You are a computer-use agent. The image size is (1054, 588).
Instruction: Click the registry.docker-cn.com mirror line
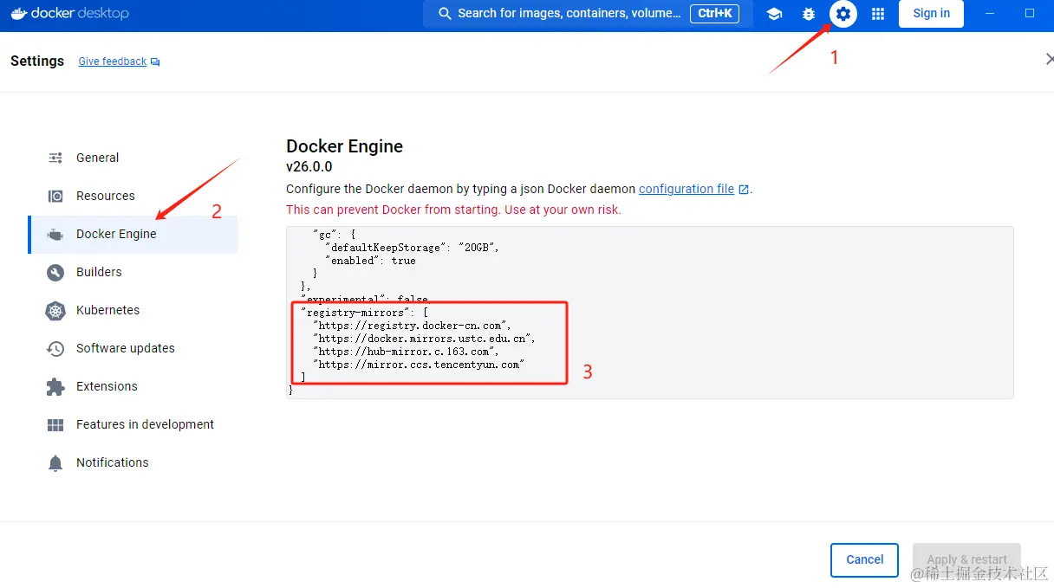pos(412,326)
